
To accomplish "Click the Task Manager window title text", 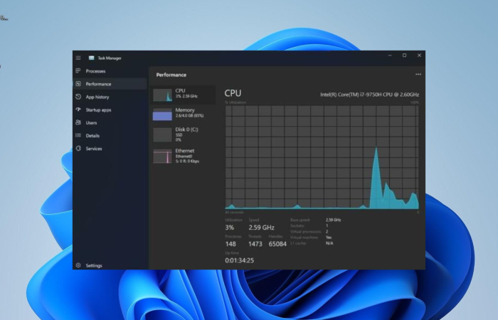I will pos(110,58).
